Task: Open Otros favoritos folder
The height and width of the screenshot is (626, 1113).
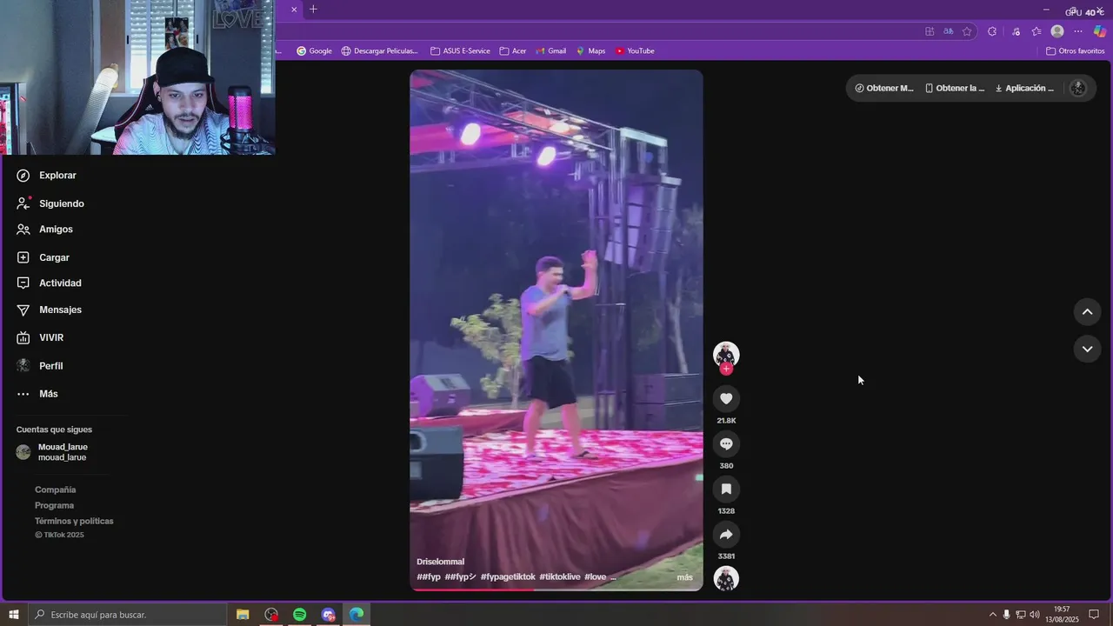Action: pyautogui.click(x=1075, y=51)
